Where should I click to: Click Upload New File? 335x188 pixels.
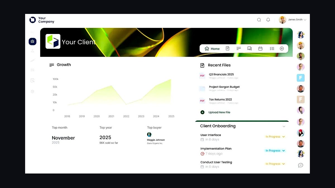219,112
